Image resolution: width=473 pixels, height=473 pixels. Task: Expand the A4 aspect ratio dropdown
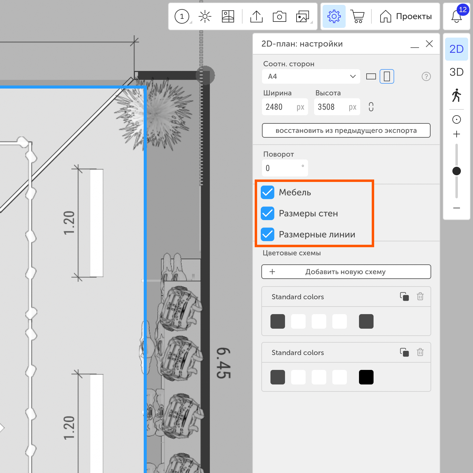pyautogui.click(x=311, y=76)
